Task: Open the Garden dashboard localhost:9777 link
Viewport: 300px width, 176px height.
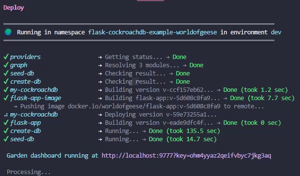Action: 186,156
